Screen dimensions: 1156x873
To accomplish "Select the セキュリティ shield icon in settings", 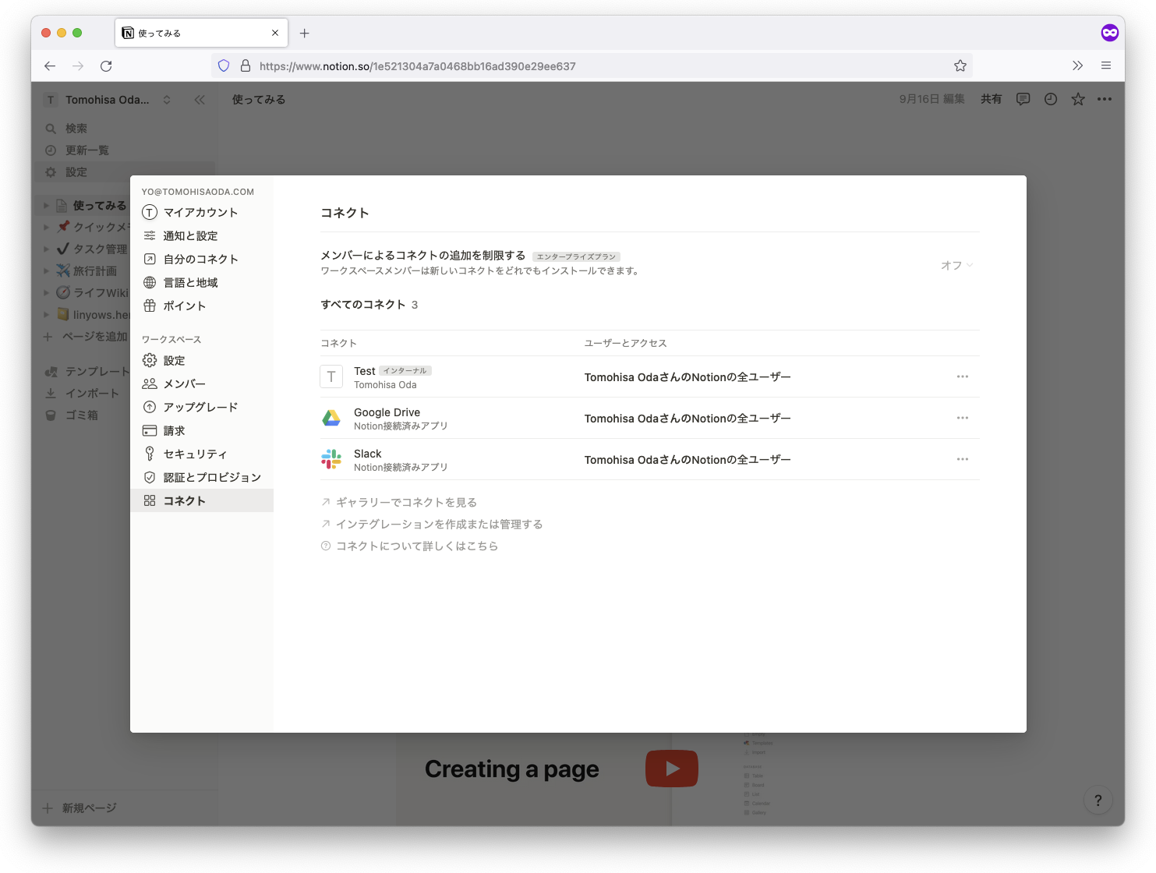I will coord(149,453).
